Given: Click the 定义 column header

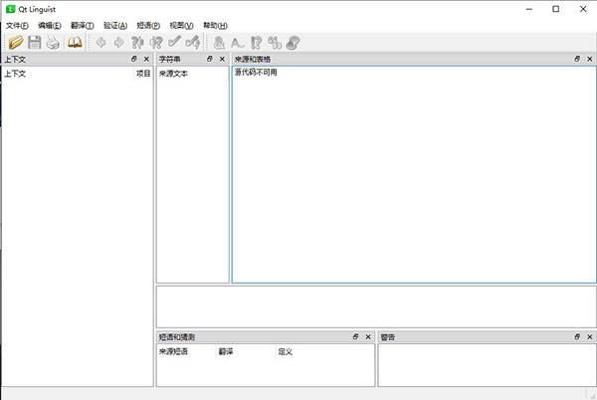Looking at the screenshot, I should (x=324, y=351).
